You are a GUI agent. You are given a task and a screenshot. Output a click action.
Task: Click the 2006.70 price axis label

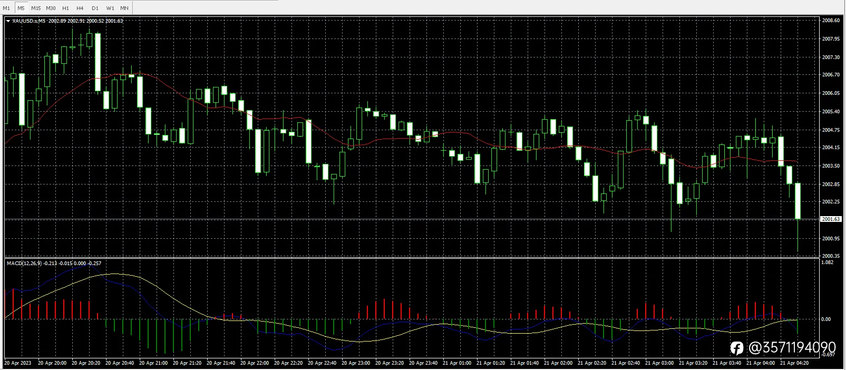(831, 75)
